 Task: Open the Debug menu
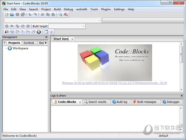68,9
